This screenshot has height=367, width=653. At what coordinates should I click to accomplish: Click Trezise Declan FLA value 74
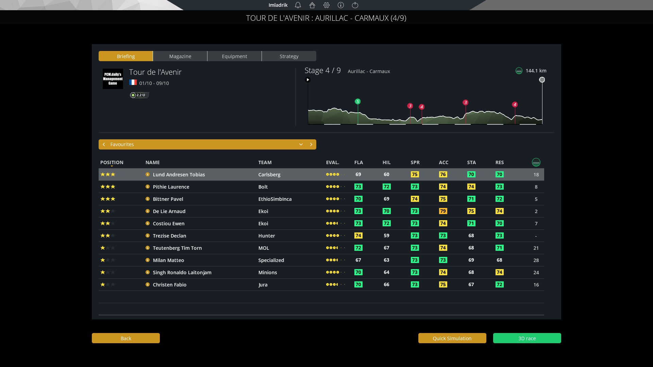click(x=358, y=235)
